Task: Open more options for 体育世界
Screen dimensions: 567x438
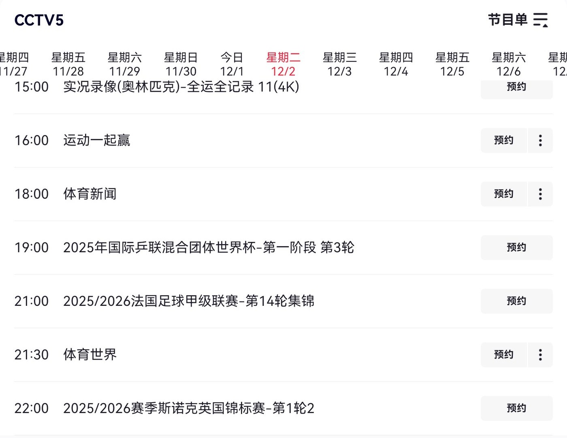Action: (x=540, y=354)
